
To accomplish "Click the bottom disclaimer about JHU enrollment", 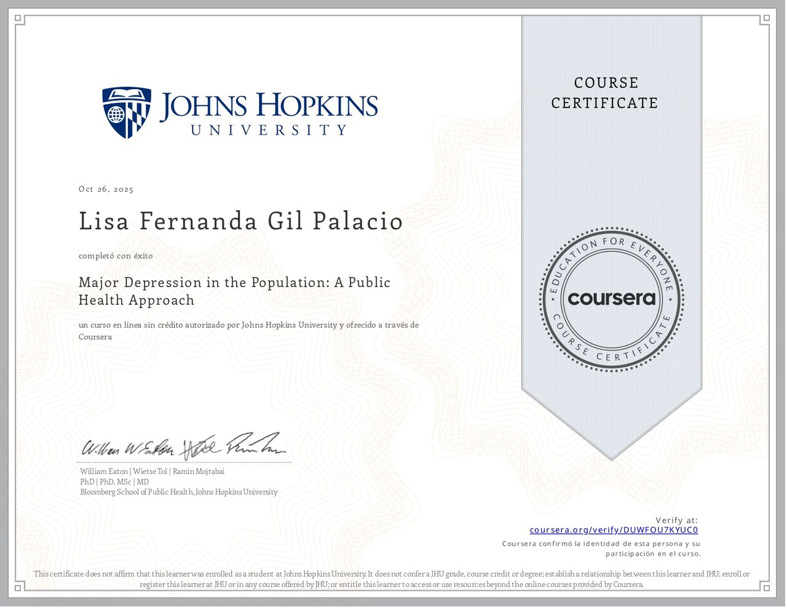I will pyautogui.click(x=392, y=579).
